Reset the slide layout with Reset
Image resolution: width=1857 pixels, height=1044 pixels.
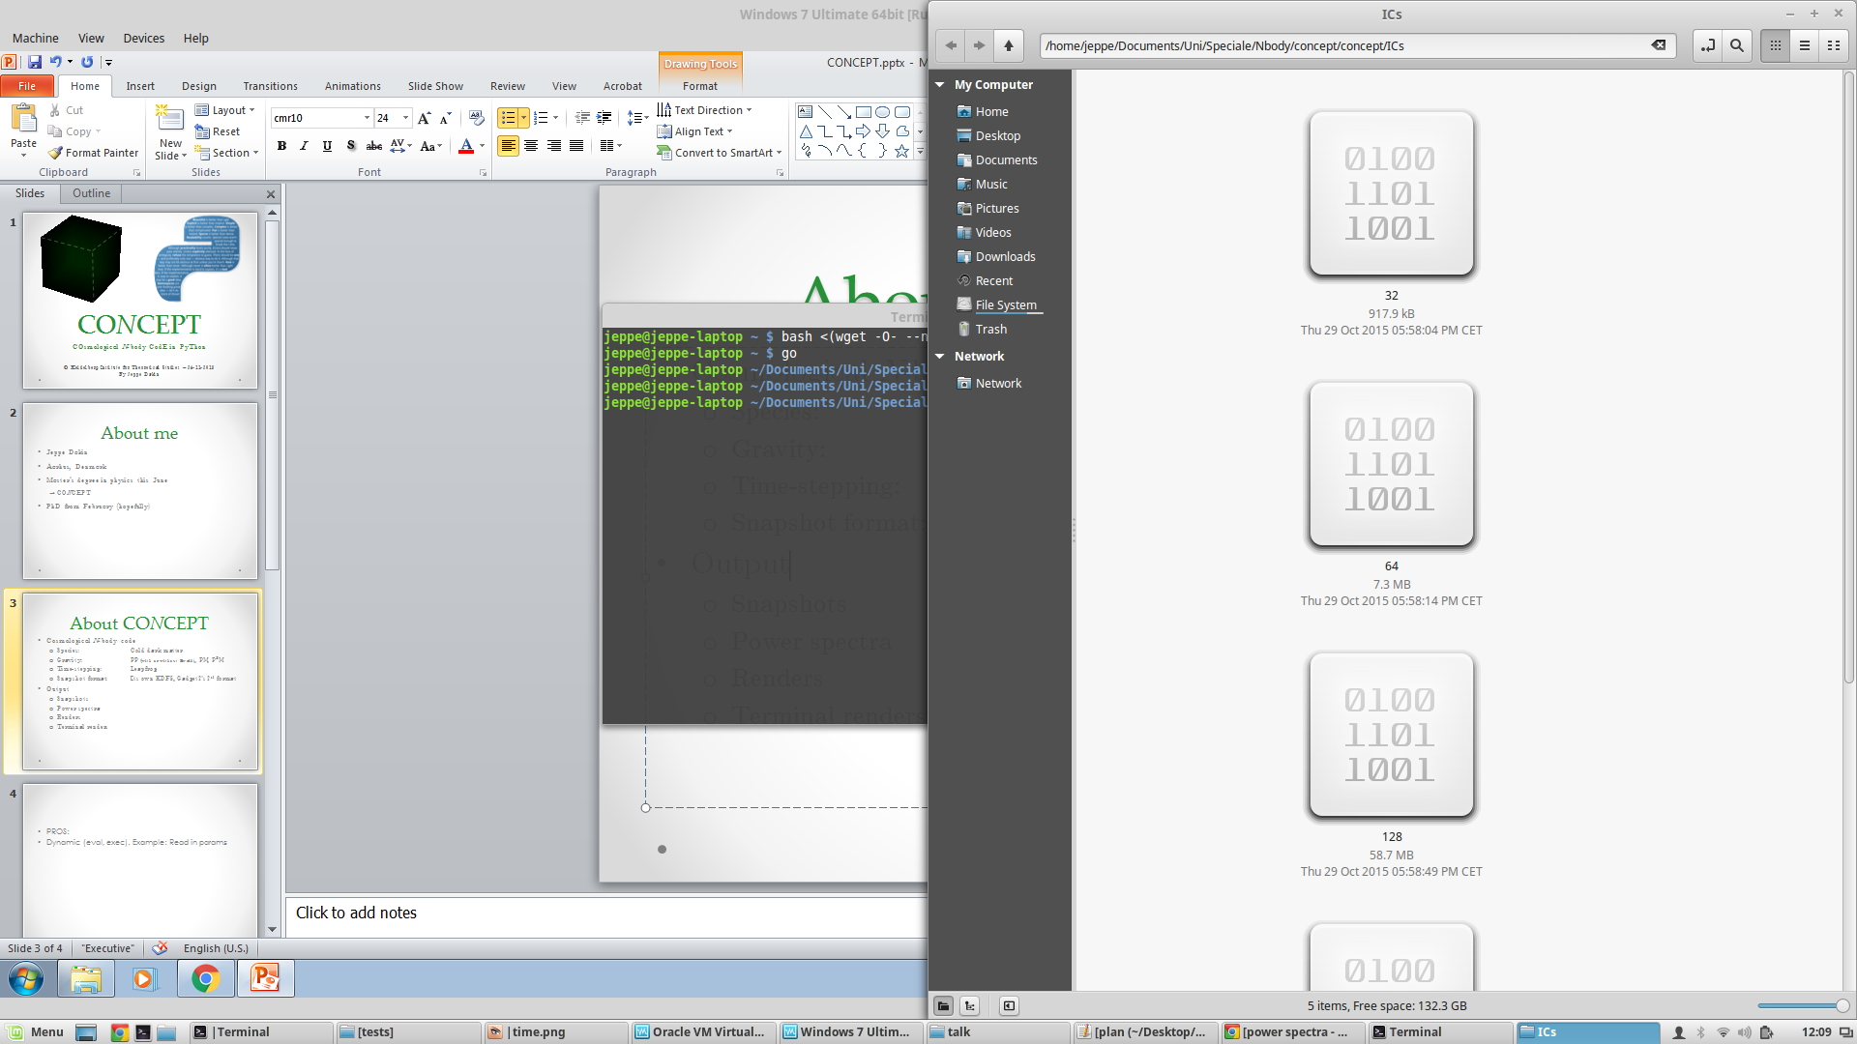tap(218, 131)
